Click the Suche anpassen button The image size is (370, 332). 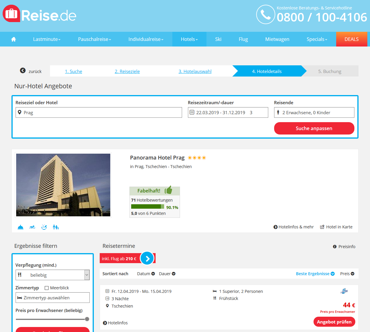click(x=314, y=128)
